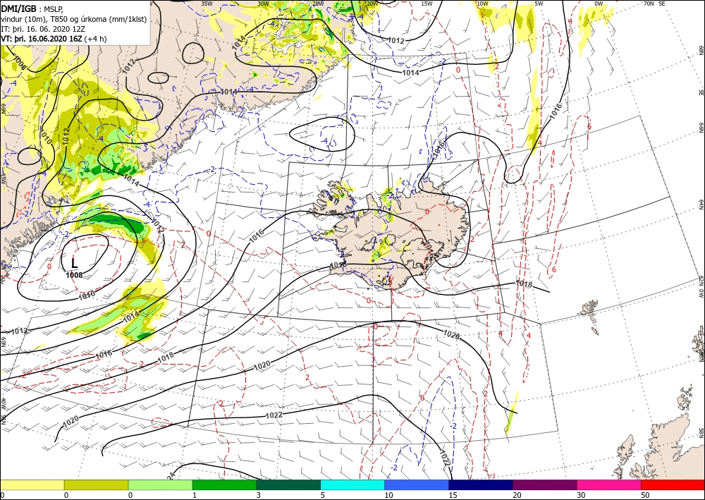Click the purple legend swatch
705x500 pixels.
point(544,484)
